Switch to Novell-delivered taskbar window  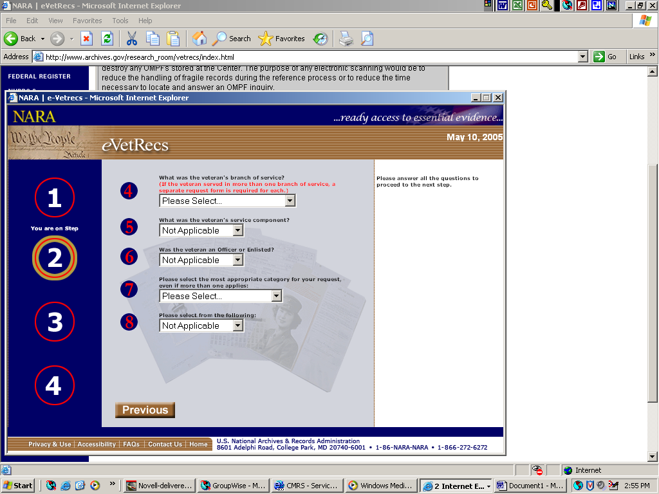pos(160,486)
